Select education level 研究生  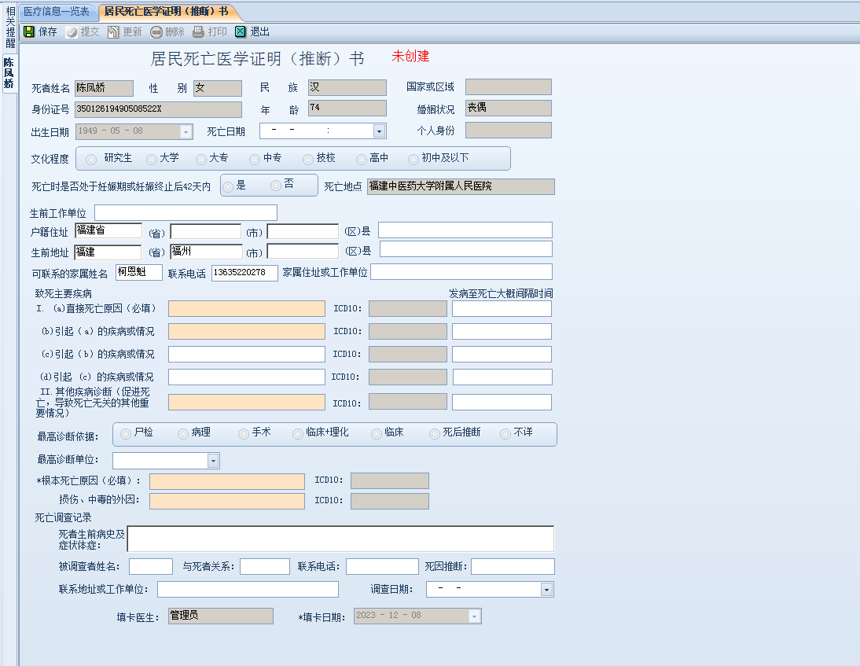point(91,159)
